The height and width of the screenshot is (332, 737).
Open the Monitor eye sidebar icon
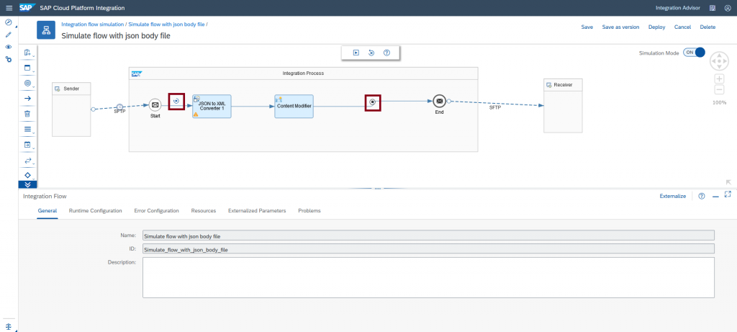click(9, 47)
